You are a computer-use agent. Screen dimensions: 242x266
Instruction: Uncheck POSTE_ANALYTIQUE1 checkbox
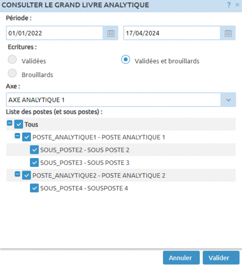point(27,137)
